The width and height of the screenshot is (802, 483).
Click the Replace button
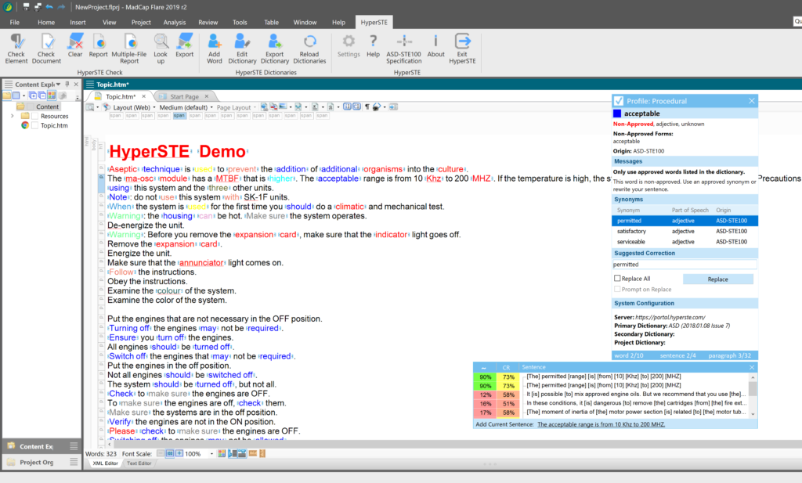(717, 279)
